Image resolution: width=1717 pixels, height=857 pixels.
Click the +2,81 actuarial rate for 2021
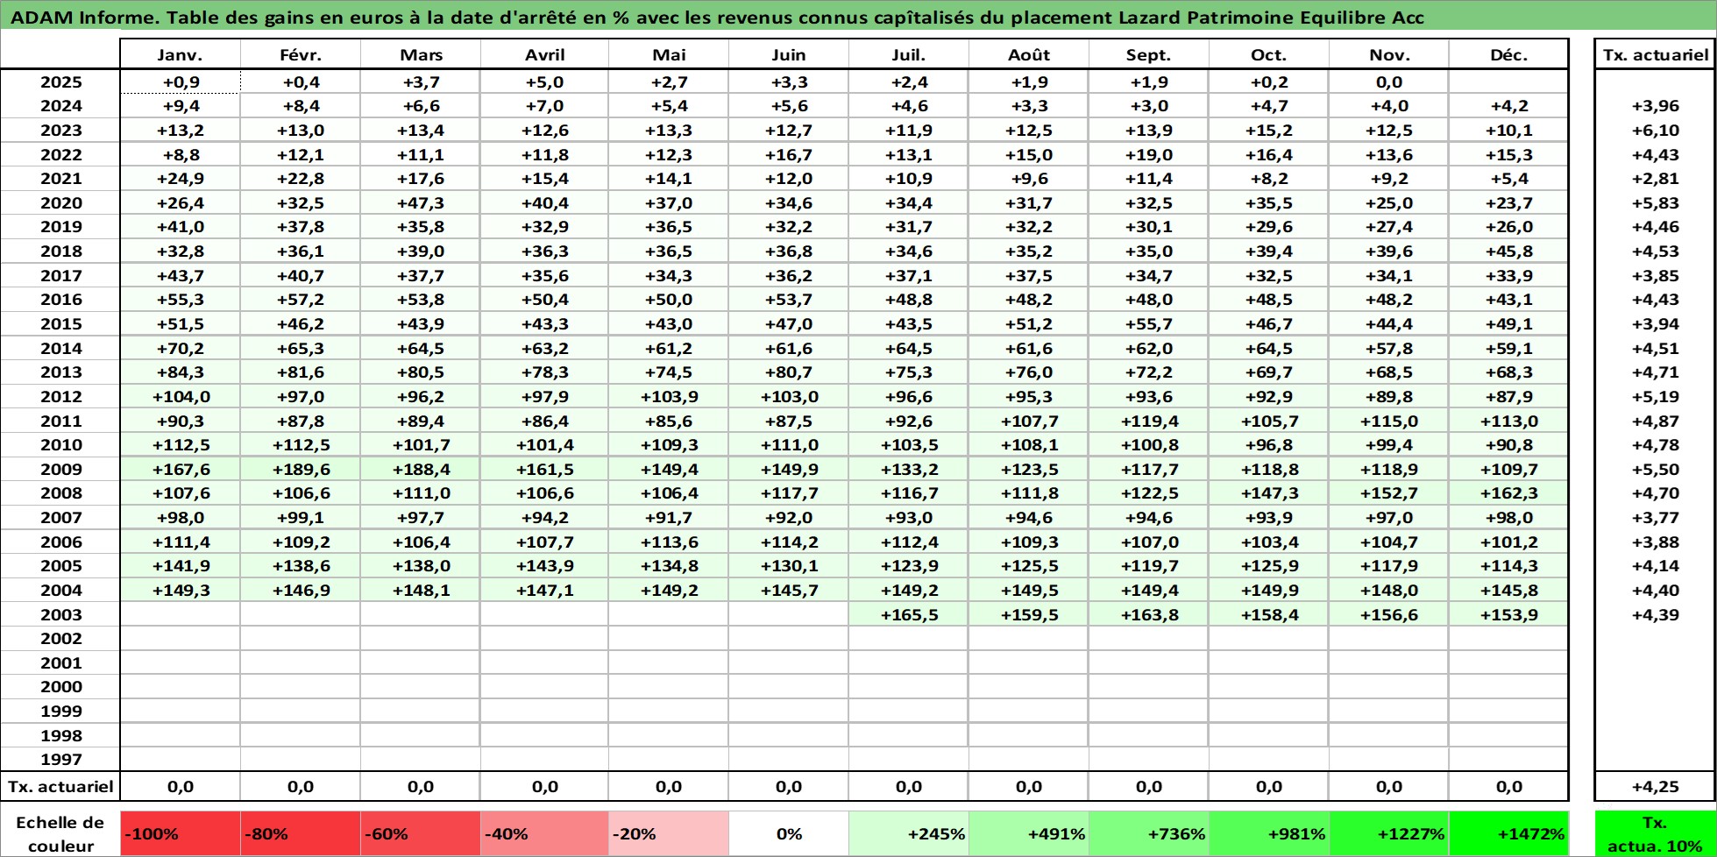(1655, 178)
